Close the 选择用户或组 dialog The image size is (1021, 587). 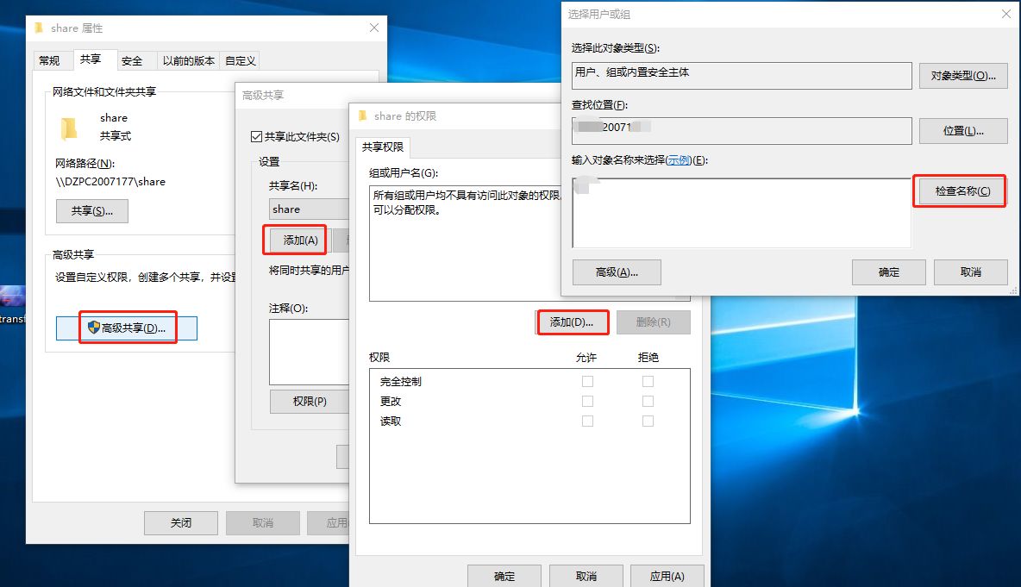coord(1006,14)
